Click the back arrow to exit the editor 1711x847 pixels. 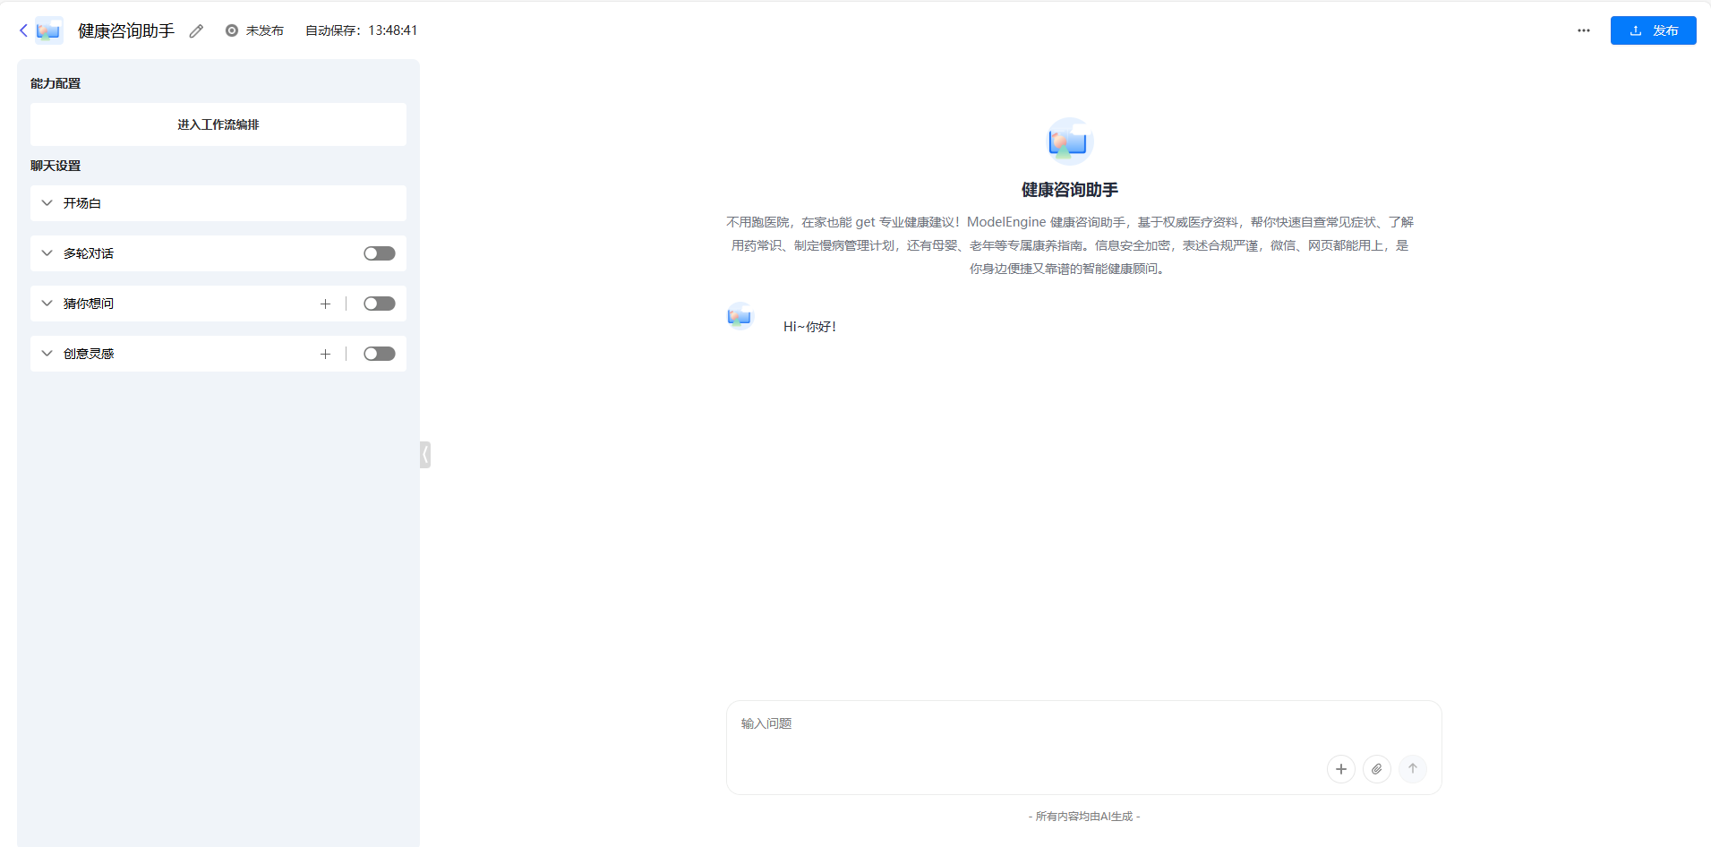click(22, 30)
